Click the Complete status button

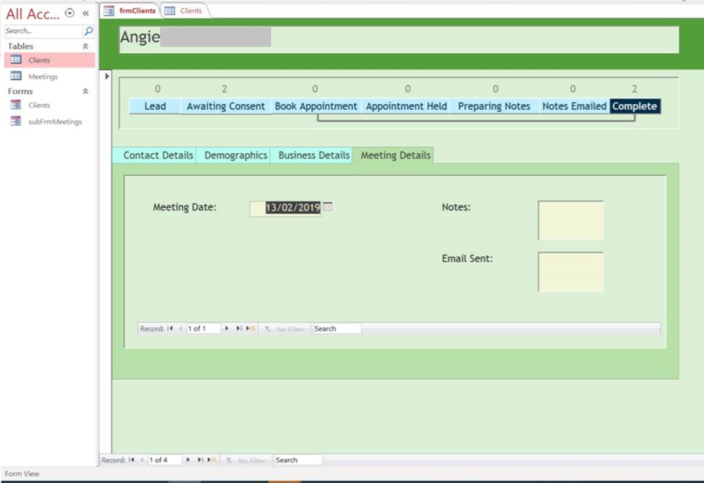(635, 106)
